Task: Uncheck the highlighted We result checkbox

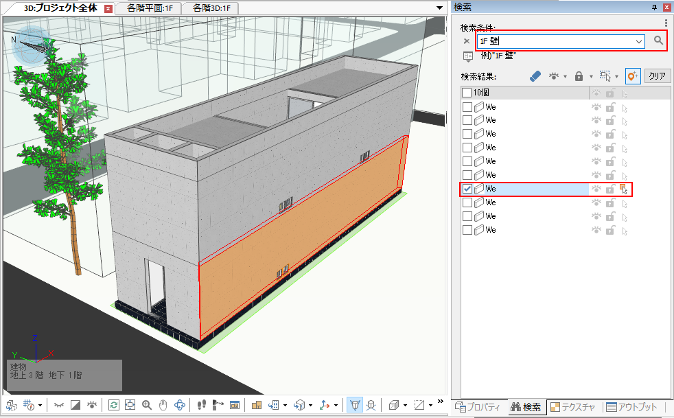Action: tap(467, 189)
